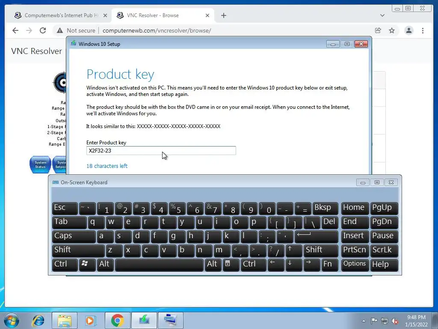Tap the Enter key on-screen keyboard
Viewport: 438px width, 329px height.
(317, 236)
